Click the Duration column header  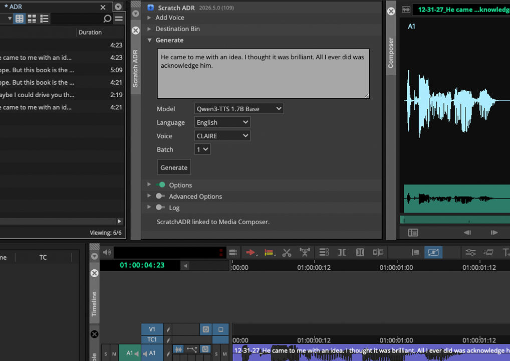pyautogui.click(x=90, y=32)
